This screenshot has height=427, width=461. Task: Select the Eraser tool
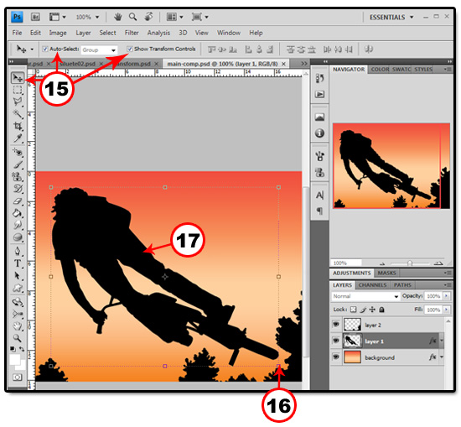[18, 201]
